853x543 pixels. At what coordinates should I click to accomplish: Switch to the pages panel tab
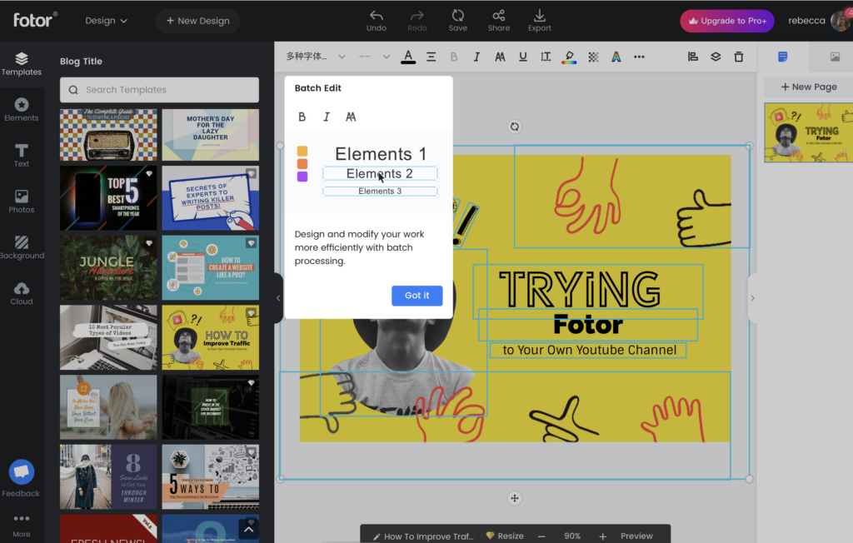point(782,57)
